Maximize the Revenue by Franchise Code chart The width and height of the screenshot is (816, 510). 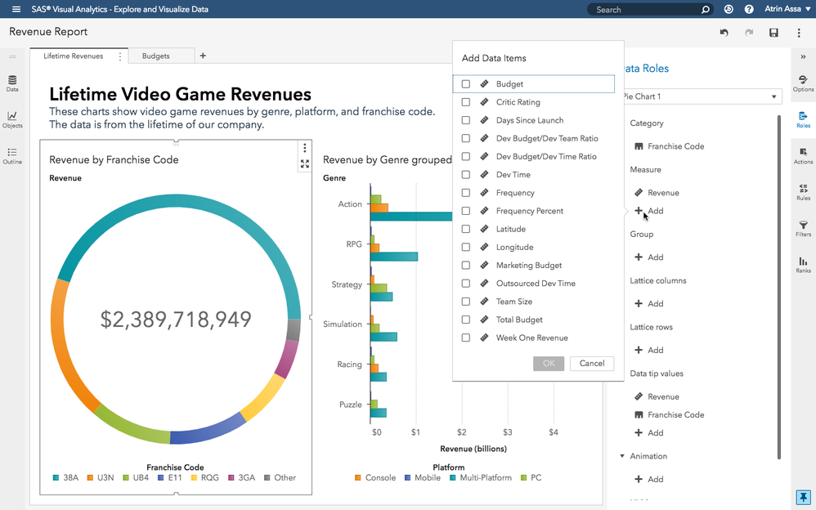[x=305, y=164]
